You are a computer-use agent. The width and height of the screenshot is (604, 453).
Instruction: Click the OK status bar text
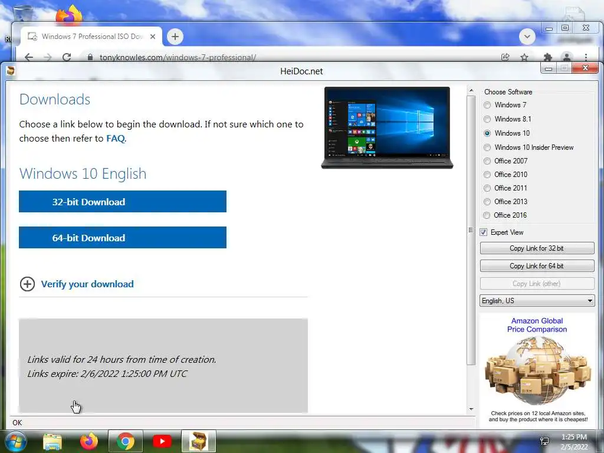pyautogui.click(x=17, y=422)
